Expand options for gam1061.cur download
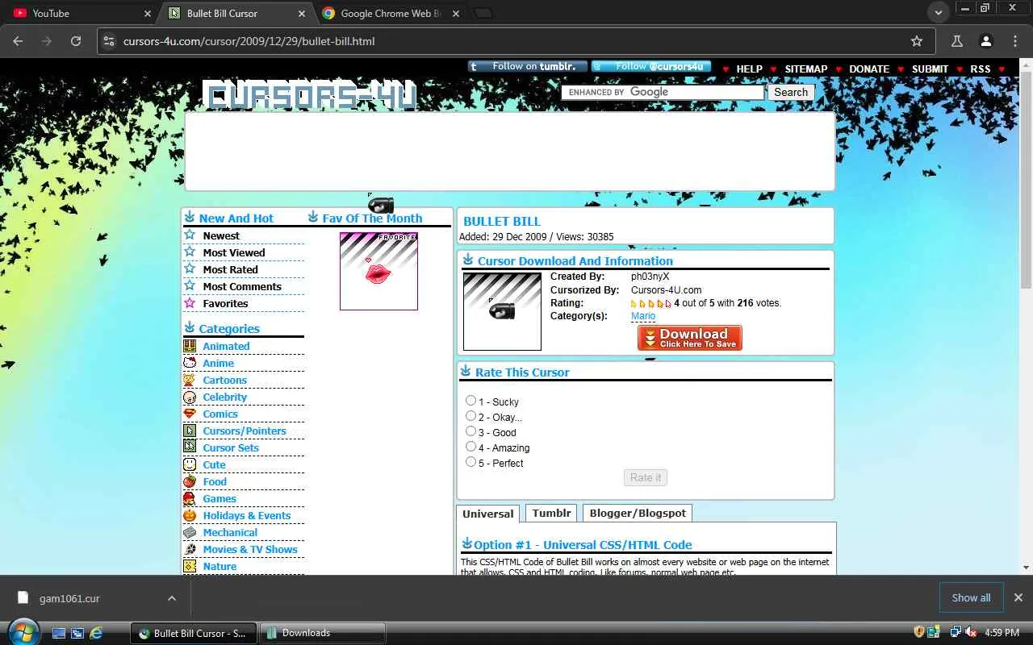This screenshot has width=1033, height=645. pyautogui.click(x=172, y=598)
